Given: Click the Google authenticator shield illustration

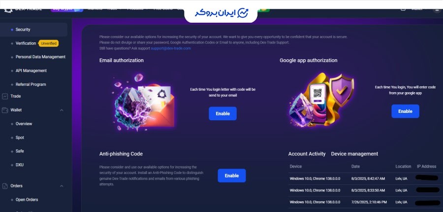Looking at the screenshot, I should (x=321, y=100).
